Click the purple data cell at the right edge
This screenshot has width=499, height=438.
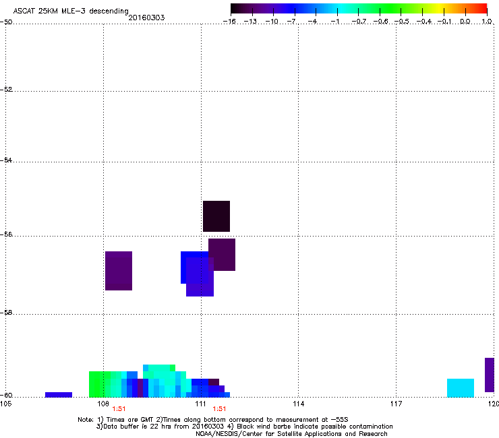tap(490, 375)
